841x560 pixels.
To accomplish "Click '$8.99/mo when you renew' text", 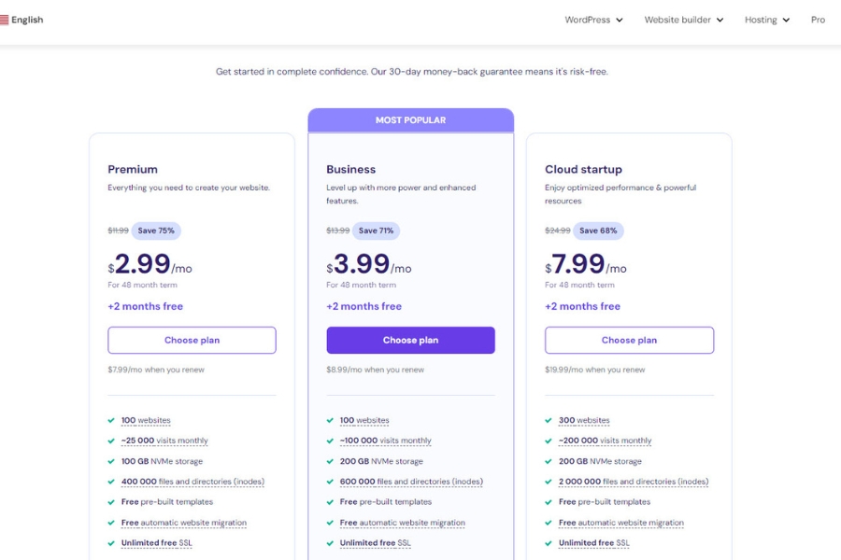I will [x=376, y=370].
